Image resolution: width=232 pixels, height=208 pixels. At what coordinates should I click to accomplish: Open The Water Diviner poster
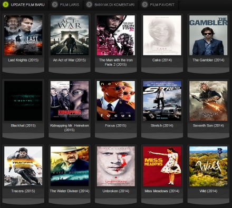(x=70, y=166)
